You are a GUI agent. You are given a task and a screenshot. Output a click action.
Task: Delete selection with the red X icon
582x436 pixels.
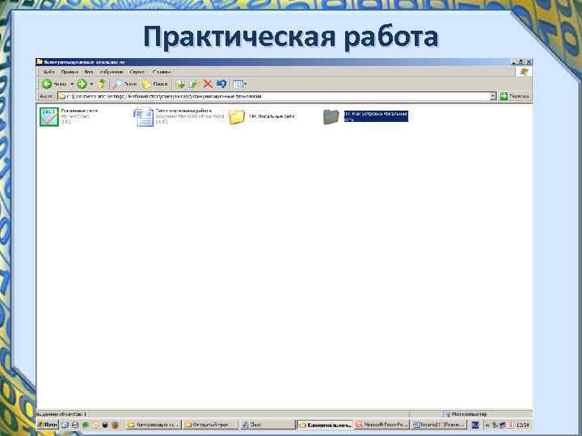click(208, 84)
